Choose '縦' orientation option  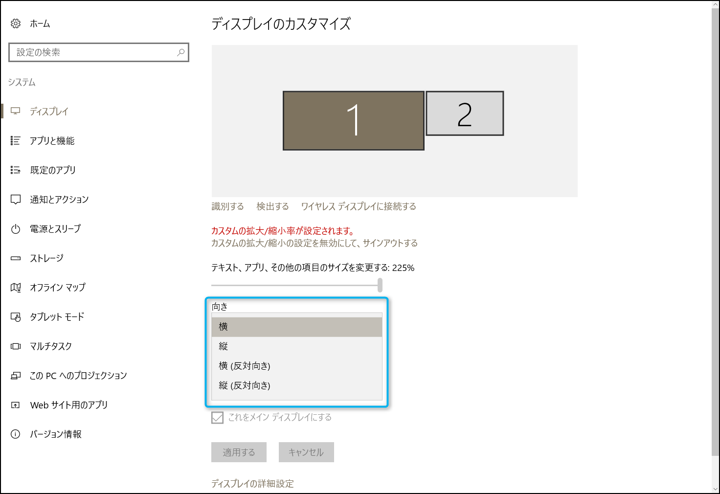click(x=296, y=346)
